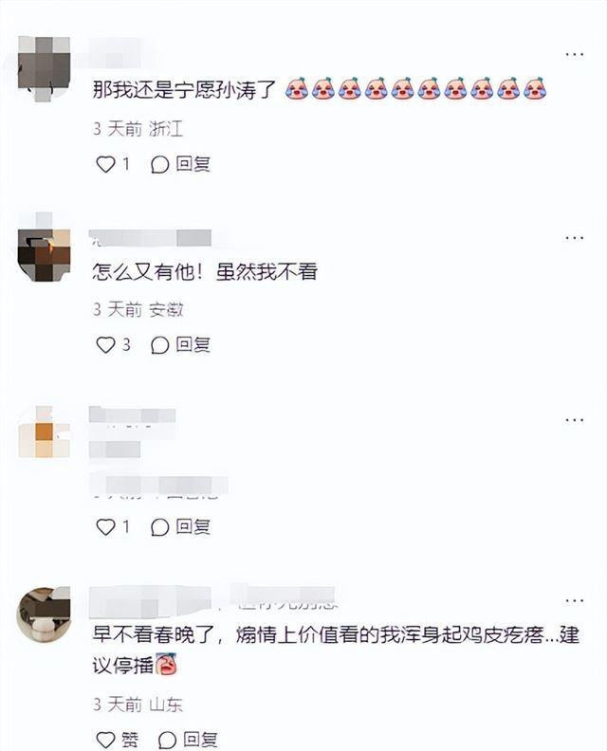Viewport: 607px width, 751px height.
Task: Like the 早不看春晚了 comment from 山东
Action: (105, 740)
